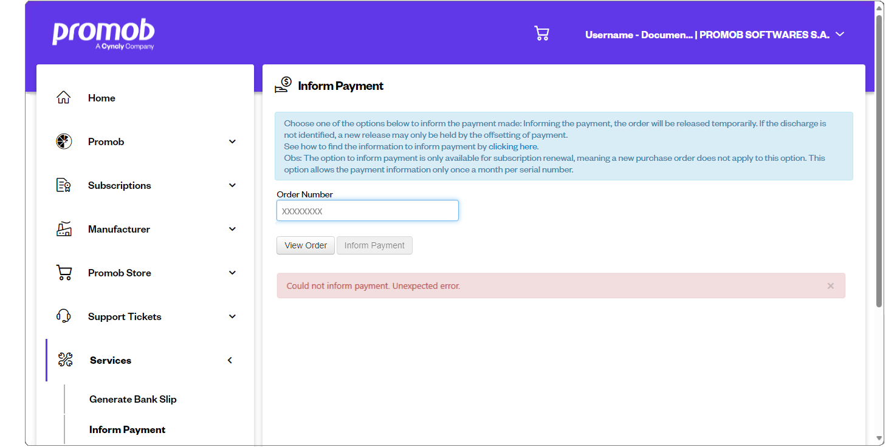Click the Services tools icon
This screenshot has height=447, width=886.
click(66, 360)
